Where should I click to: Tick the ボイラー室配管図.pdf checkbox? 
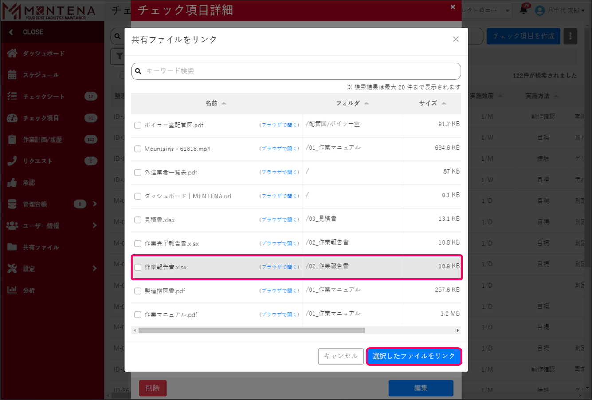pyautogui.click(x=138, y=125)
